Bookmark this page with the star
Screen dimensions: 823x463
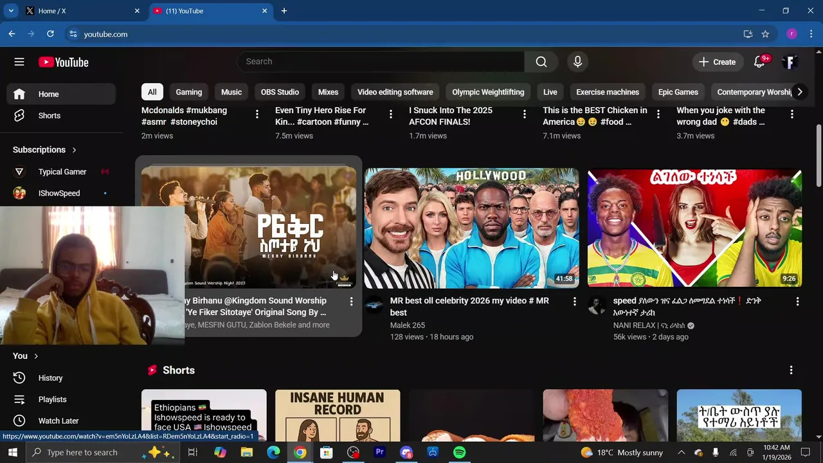[x=765, y=34]
